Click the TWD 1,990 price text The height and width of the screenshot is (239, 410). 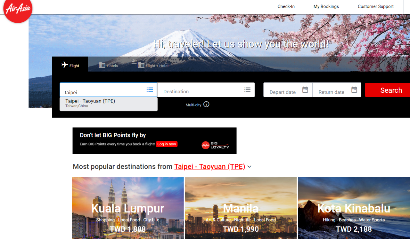pyautogui.click(x=241, y=229)
